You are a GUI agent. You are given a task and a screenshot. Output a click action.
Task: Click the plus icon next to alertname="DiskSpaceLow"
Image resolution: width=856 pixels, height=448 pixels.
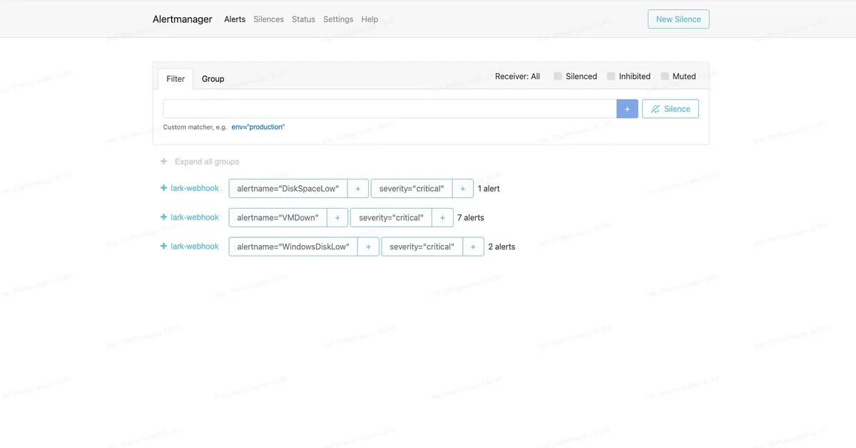357,188
